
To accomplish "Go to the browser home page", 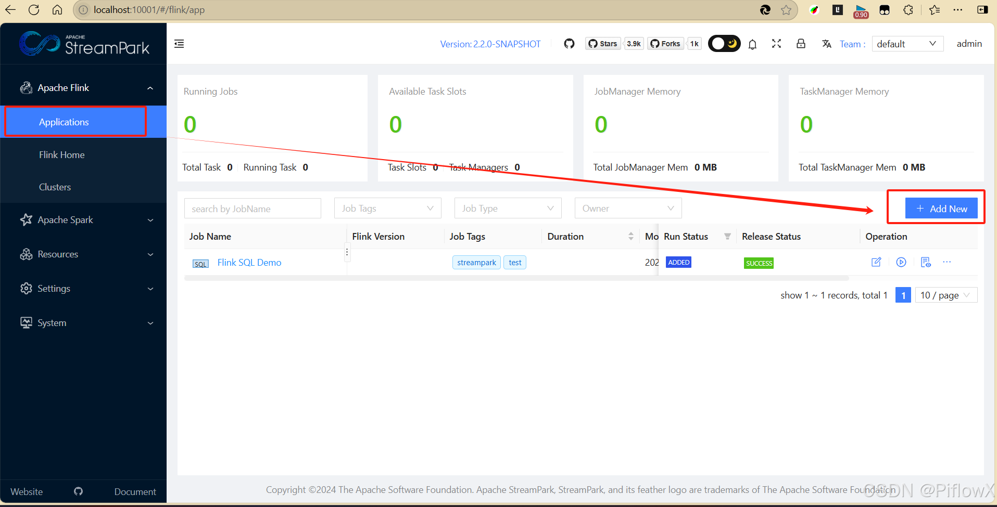I will click(x=57, y=10).
